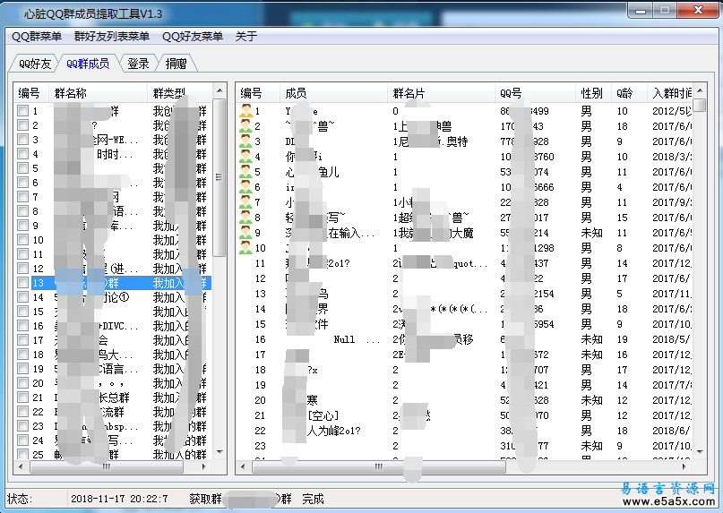Select member row 21 named [空心]
Image resolution: width=723 pixels, height=513 pixels.
[465, 415]
